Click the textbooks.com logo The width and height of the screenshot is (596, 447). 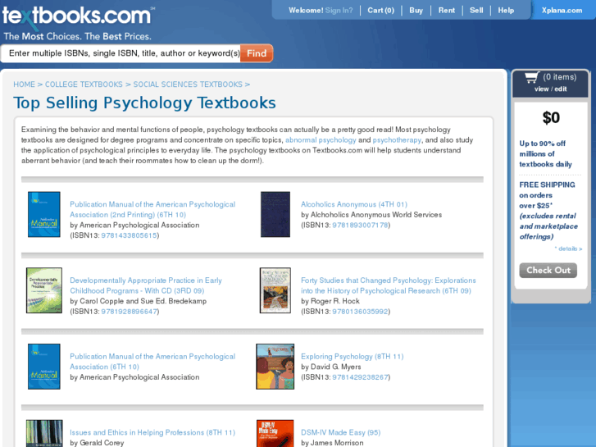(78, 16)
